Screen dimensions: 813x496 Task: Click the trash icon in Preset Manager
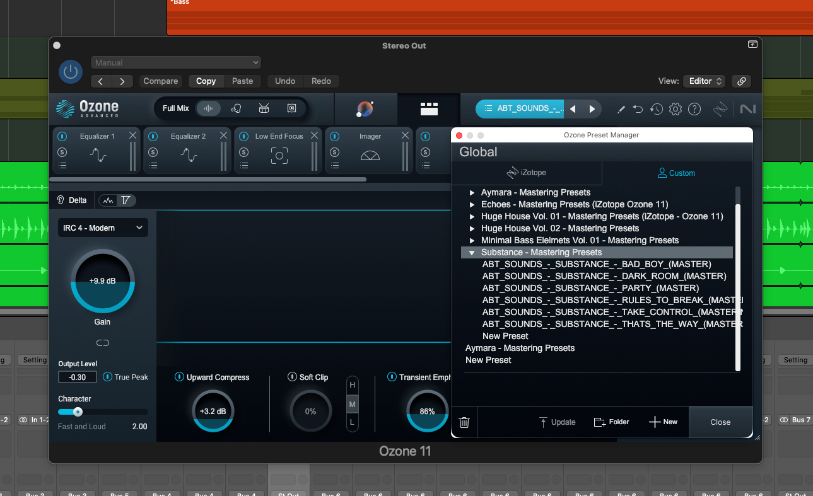(464, 422)
